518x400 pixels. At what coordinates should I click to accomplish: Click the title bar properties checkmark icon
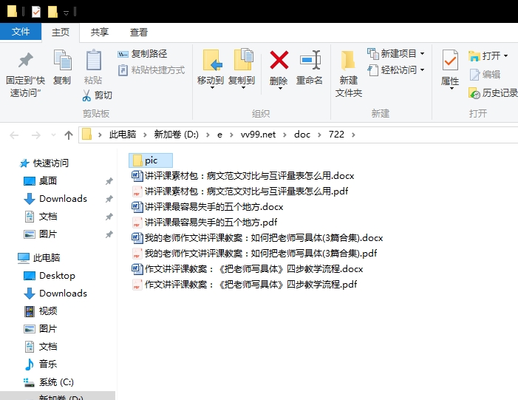pos(36,12)
